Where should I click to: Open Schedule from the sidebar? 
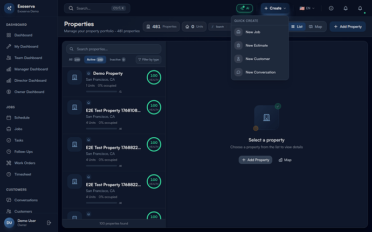pyautogui.click(x=22, y=117)
